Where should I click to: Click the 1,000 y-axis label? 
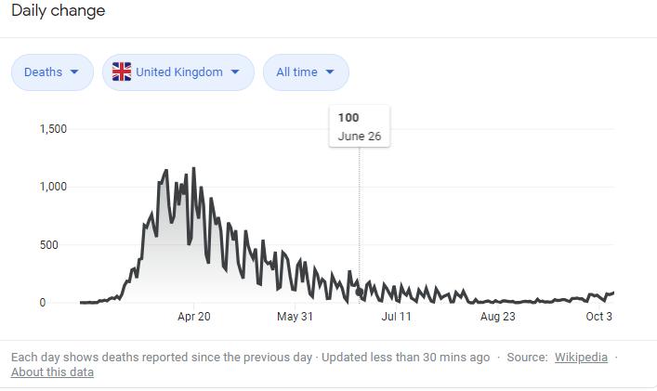(53, 187)
